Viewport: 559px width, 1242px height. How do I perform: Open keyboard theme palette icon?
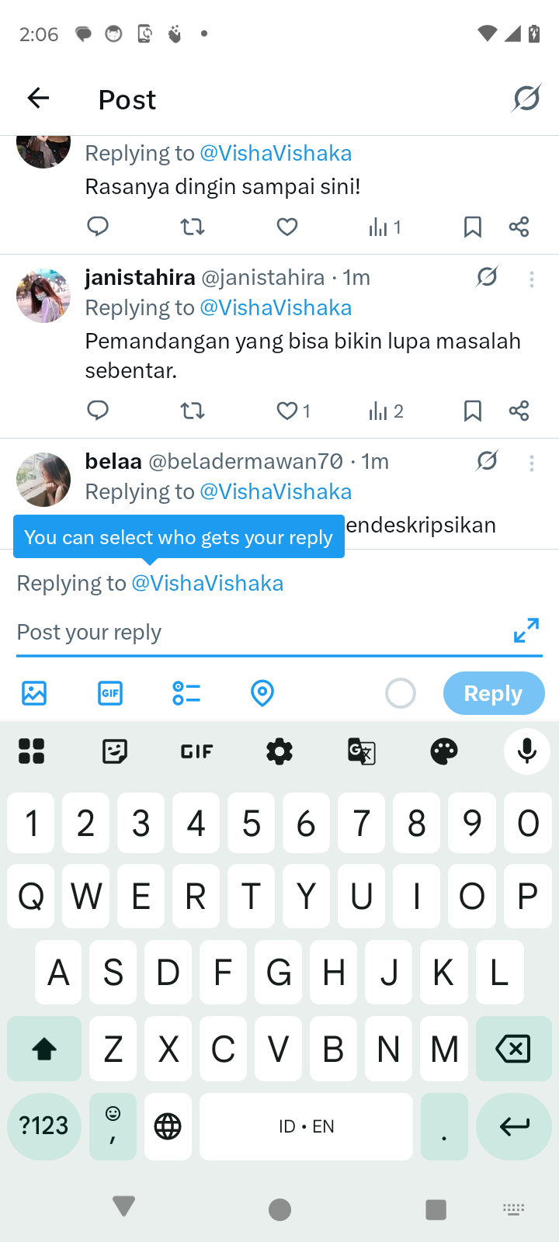pos(444,751)
